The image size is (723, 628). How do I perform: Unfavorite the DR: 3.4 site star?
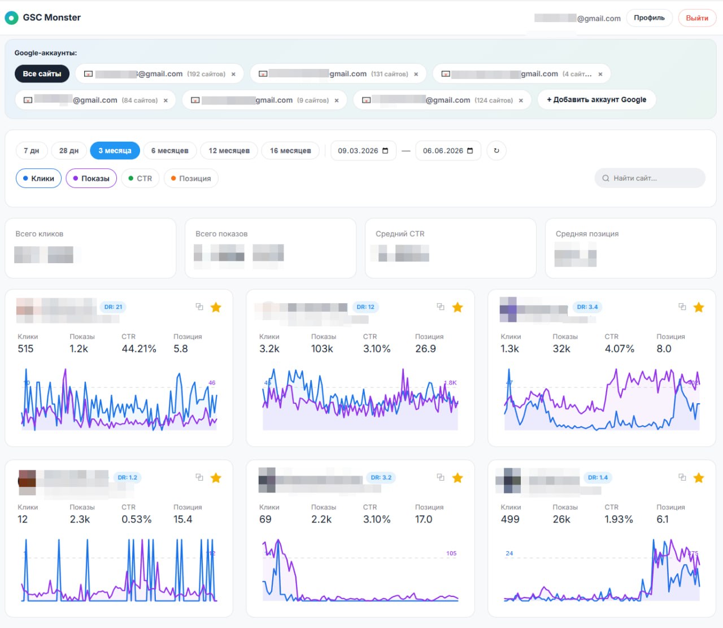coord(699,307)
